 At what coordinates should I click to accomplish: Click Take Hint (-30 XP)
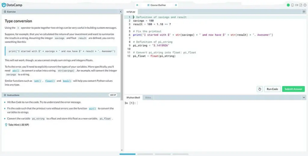pyautogui.click(x=18, y=125)
